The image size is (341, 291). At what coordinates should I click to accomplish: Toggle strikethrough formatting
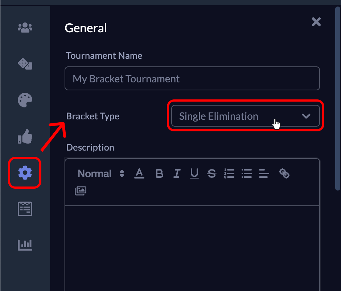click(211, 173)
